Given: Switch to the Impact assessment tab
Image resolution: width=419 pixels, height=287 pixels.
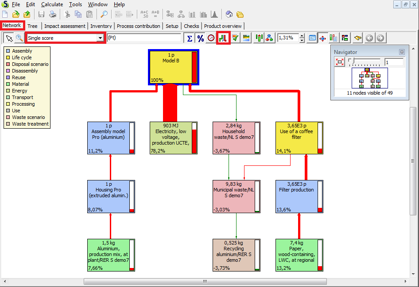Looking at the screenshot, I should [x=64, y=26].
